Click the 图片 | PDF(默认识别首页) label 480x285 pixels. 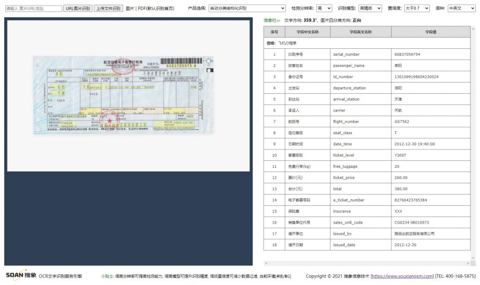(x=150, y=8)
